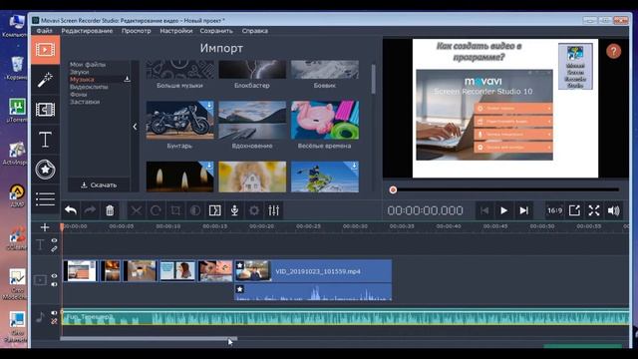This screenshot has height=359, width=638.
Task: Open the Import media tab icon
Action: coord(45,50)
